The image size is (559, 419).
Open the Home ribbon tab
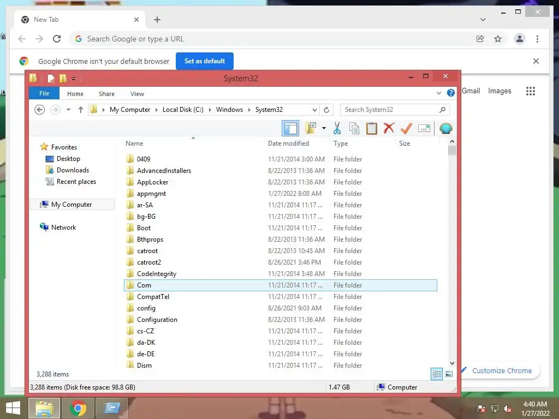75,94
